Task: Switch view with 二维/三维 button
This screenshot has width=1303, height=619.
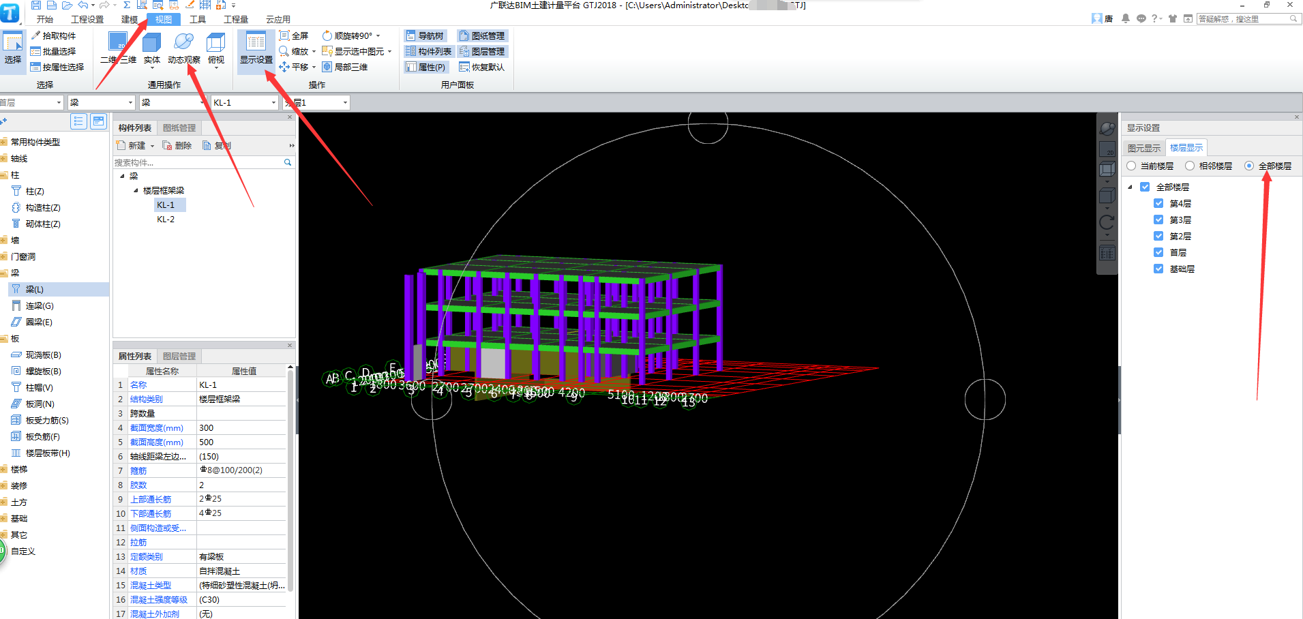Action: click(x=118, y=49)
